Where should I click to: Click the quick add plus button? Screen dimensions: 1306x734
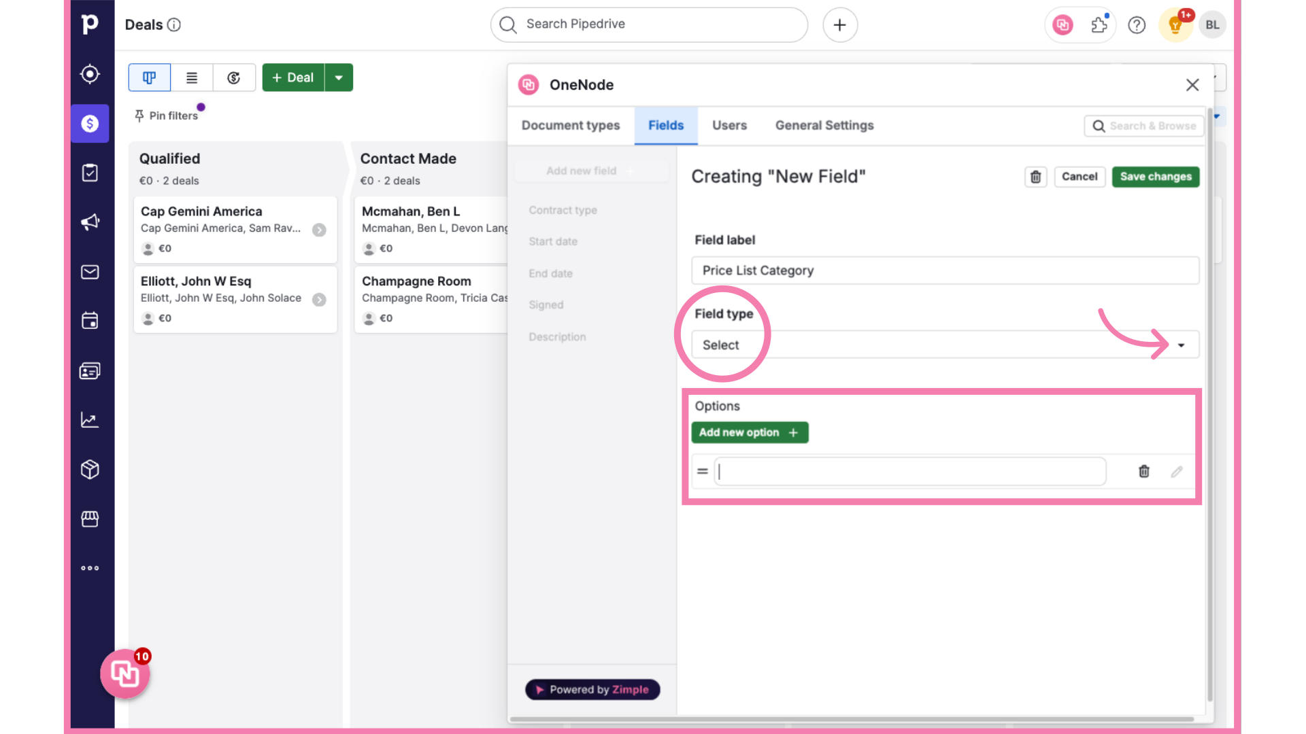pyautogui.click(x=840, y=25)
